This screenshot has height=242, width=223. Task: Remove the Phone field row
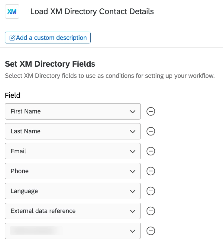point(151,171)
